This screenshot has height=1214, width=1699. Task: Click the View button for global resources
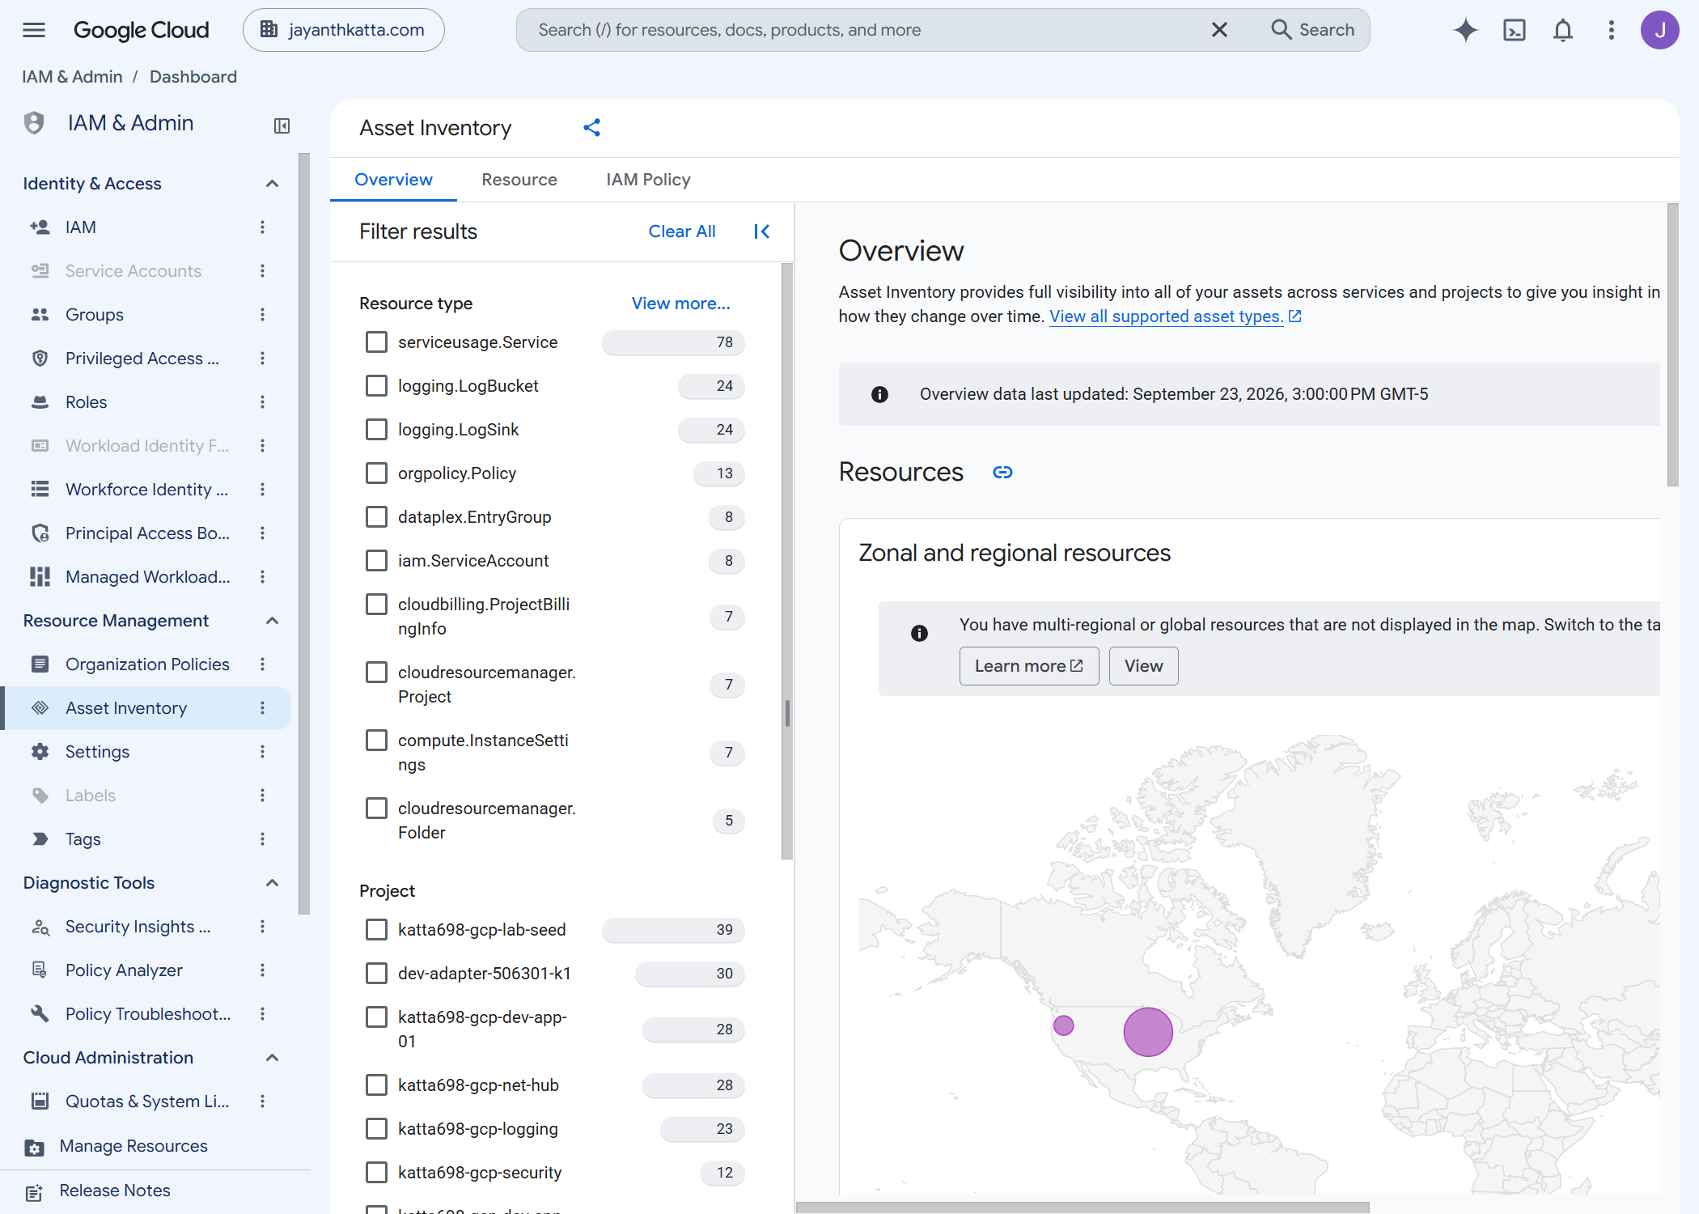pos(1143,666)
